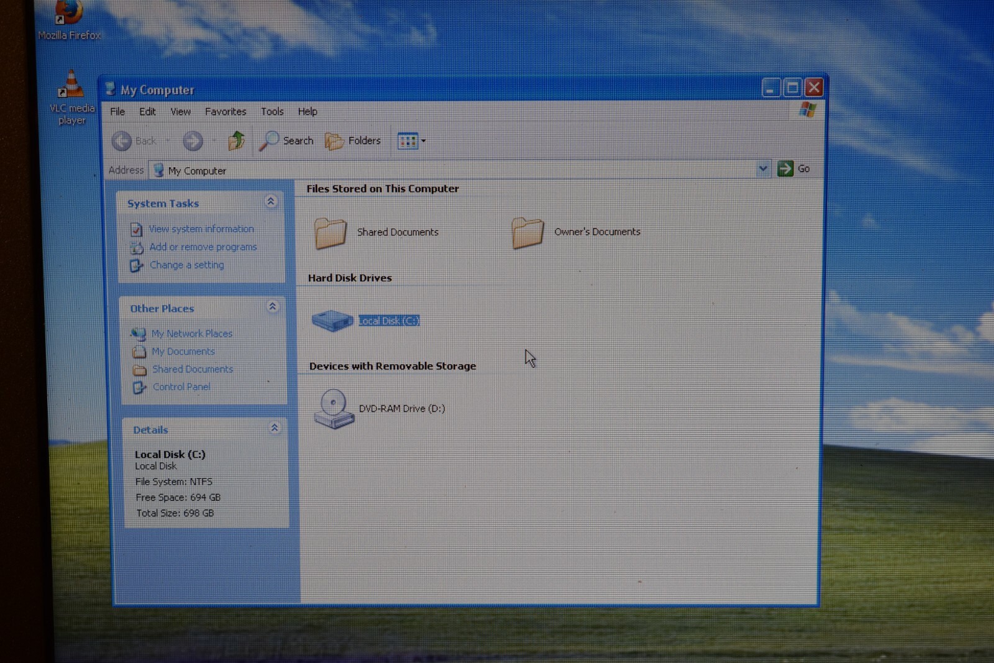Collapse the Details panel

click(275, 428)
